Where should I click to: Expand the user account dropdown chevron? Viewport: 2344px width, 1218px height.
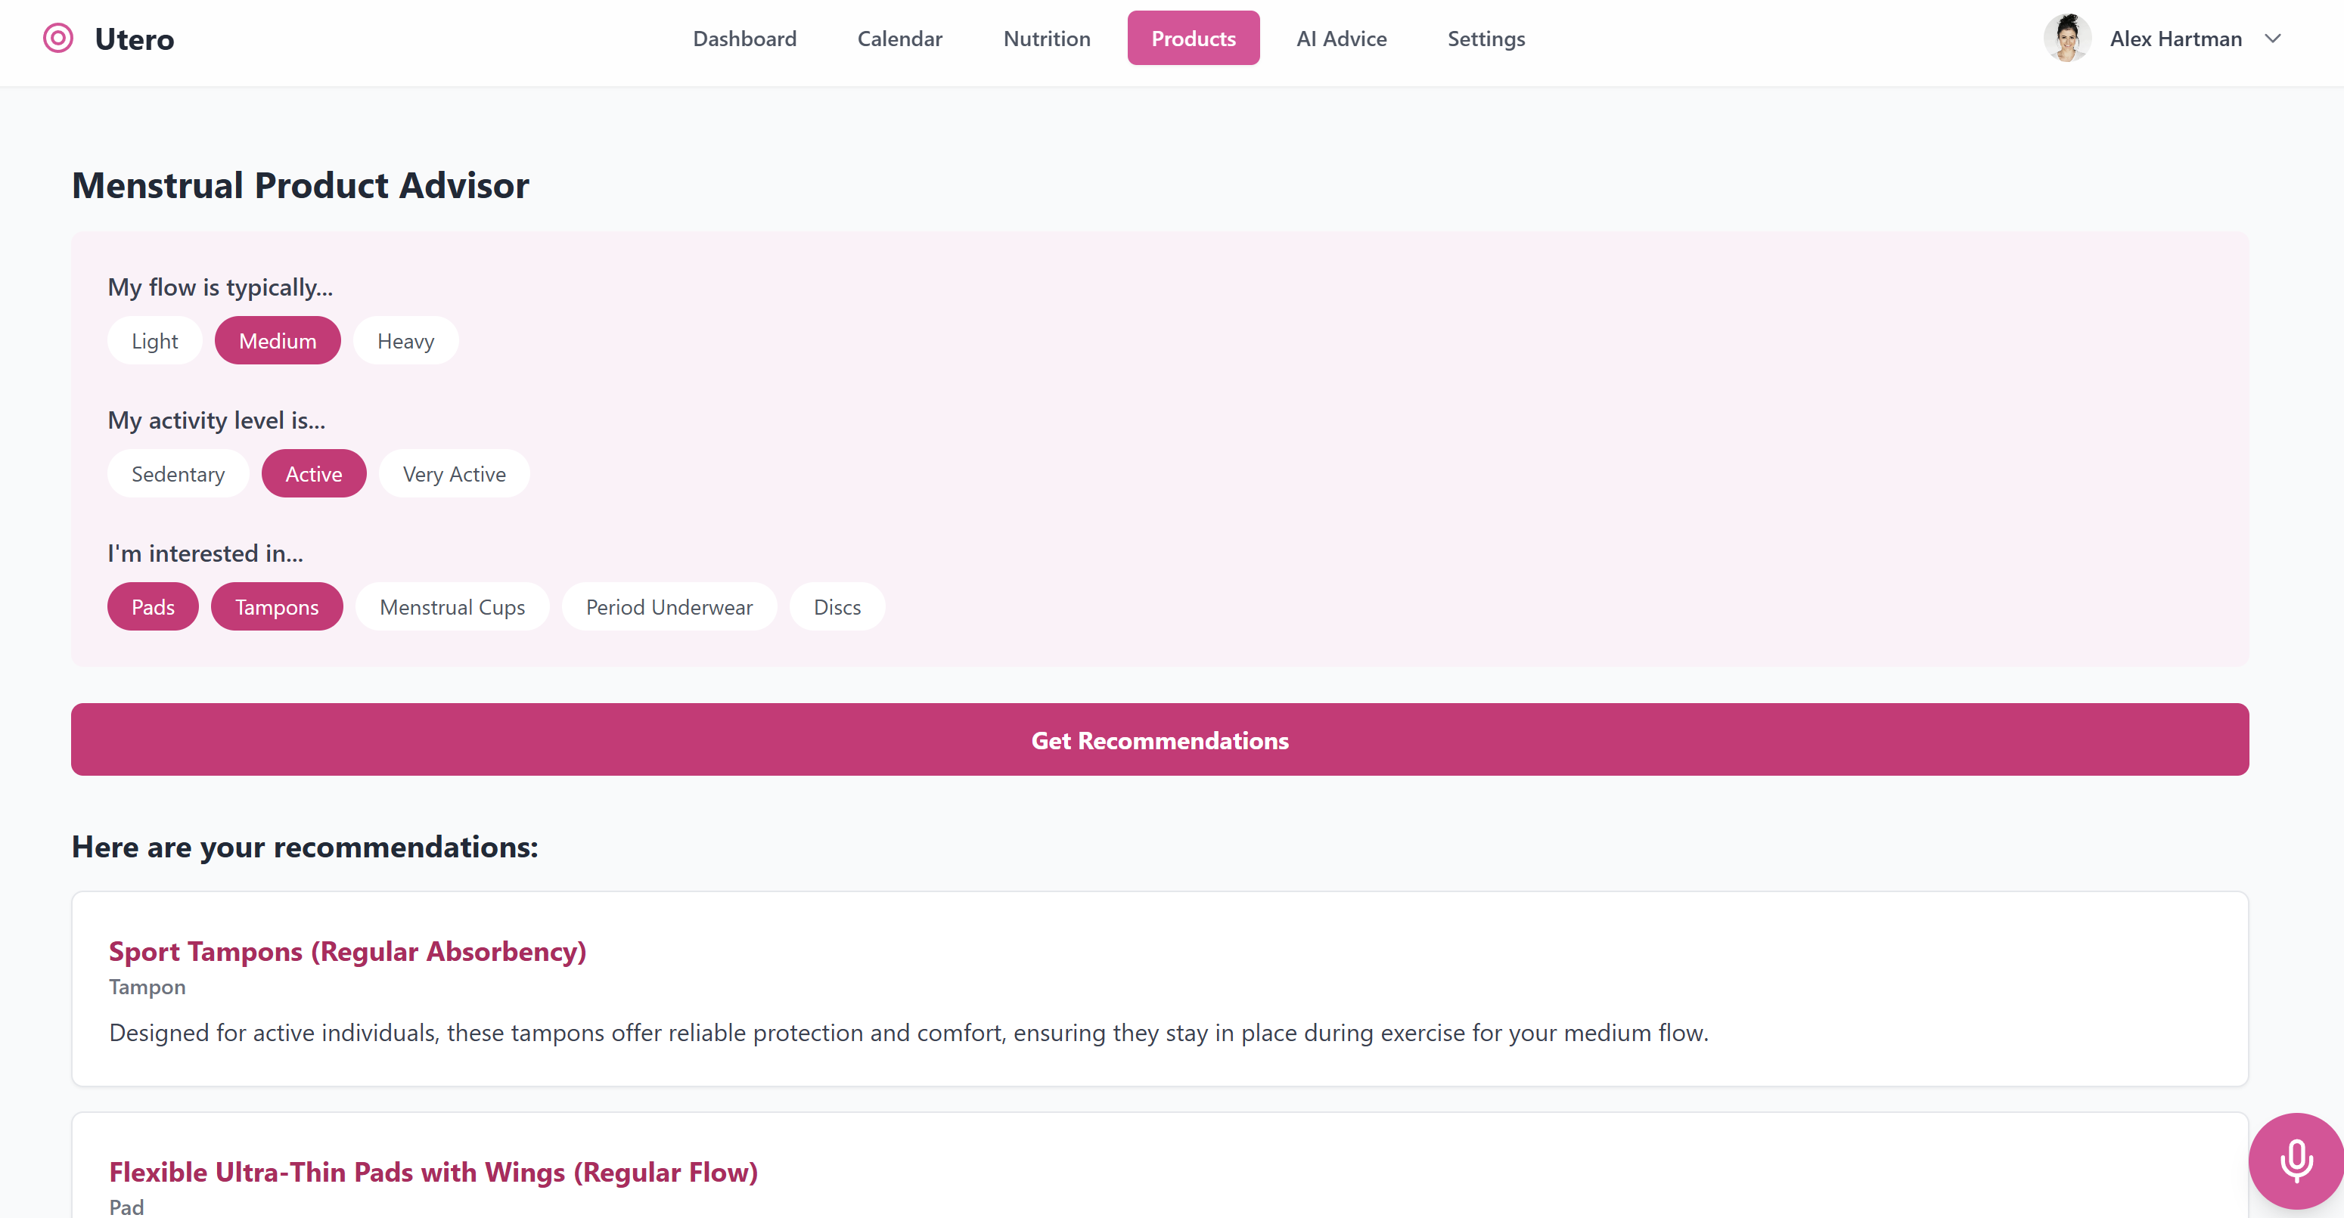click(x=2272, y=39)
